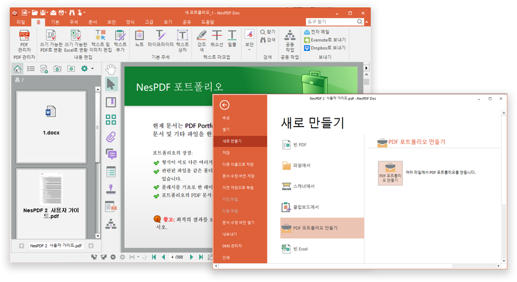Go to the next page
Image resolution: width=517 pixels, height=282 pixels.
click(191, 257)
